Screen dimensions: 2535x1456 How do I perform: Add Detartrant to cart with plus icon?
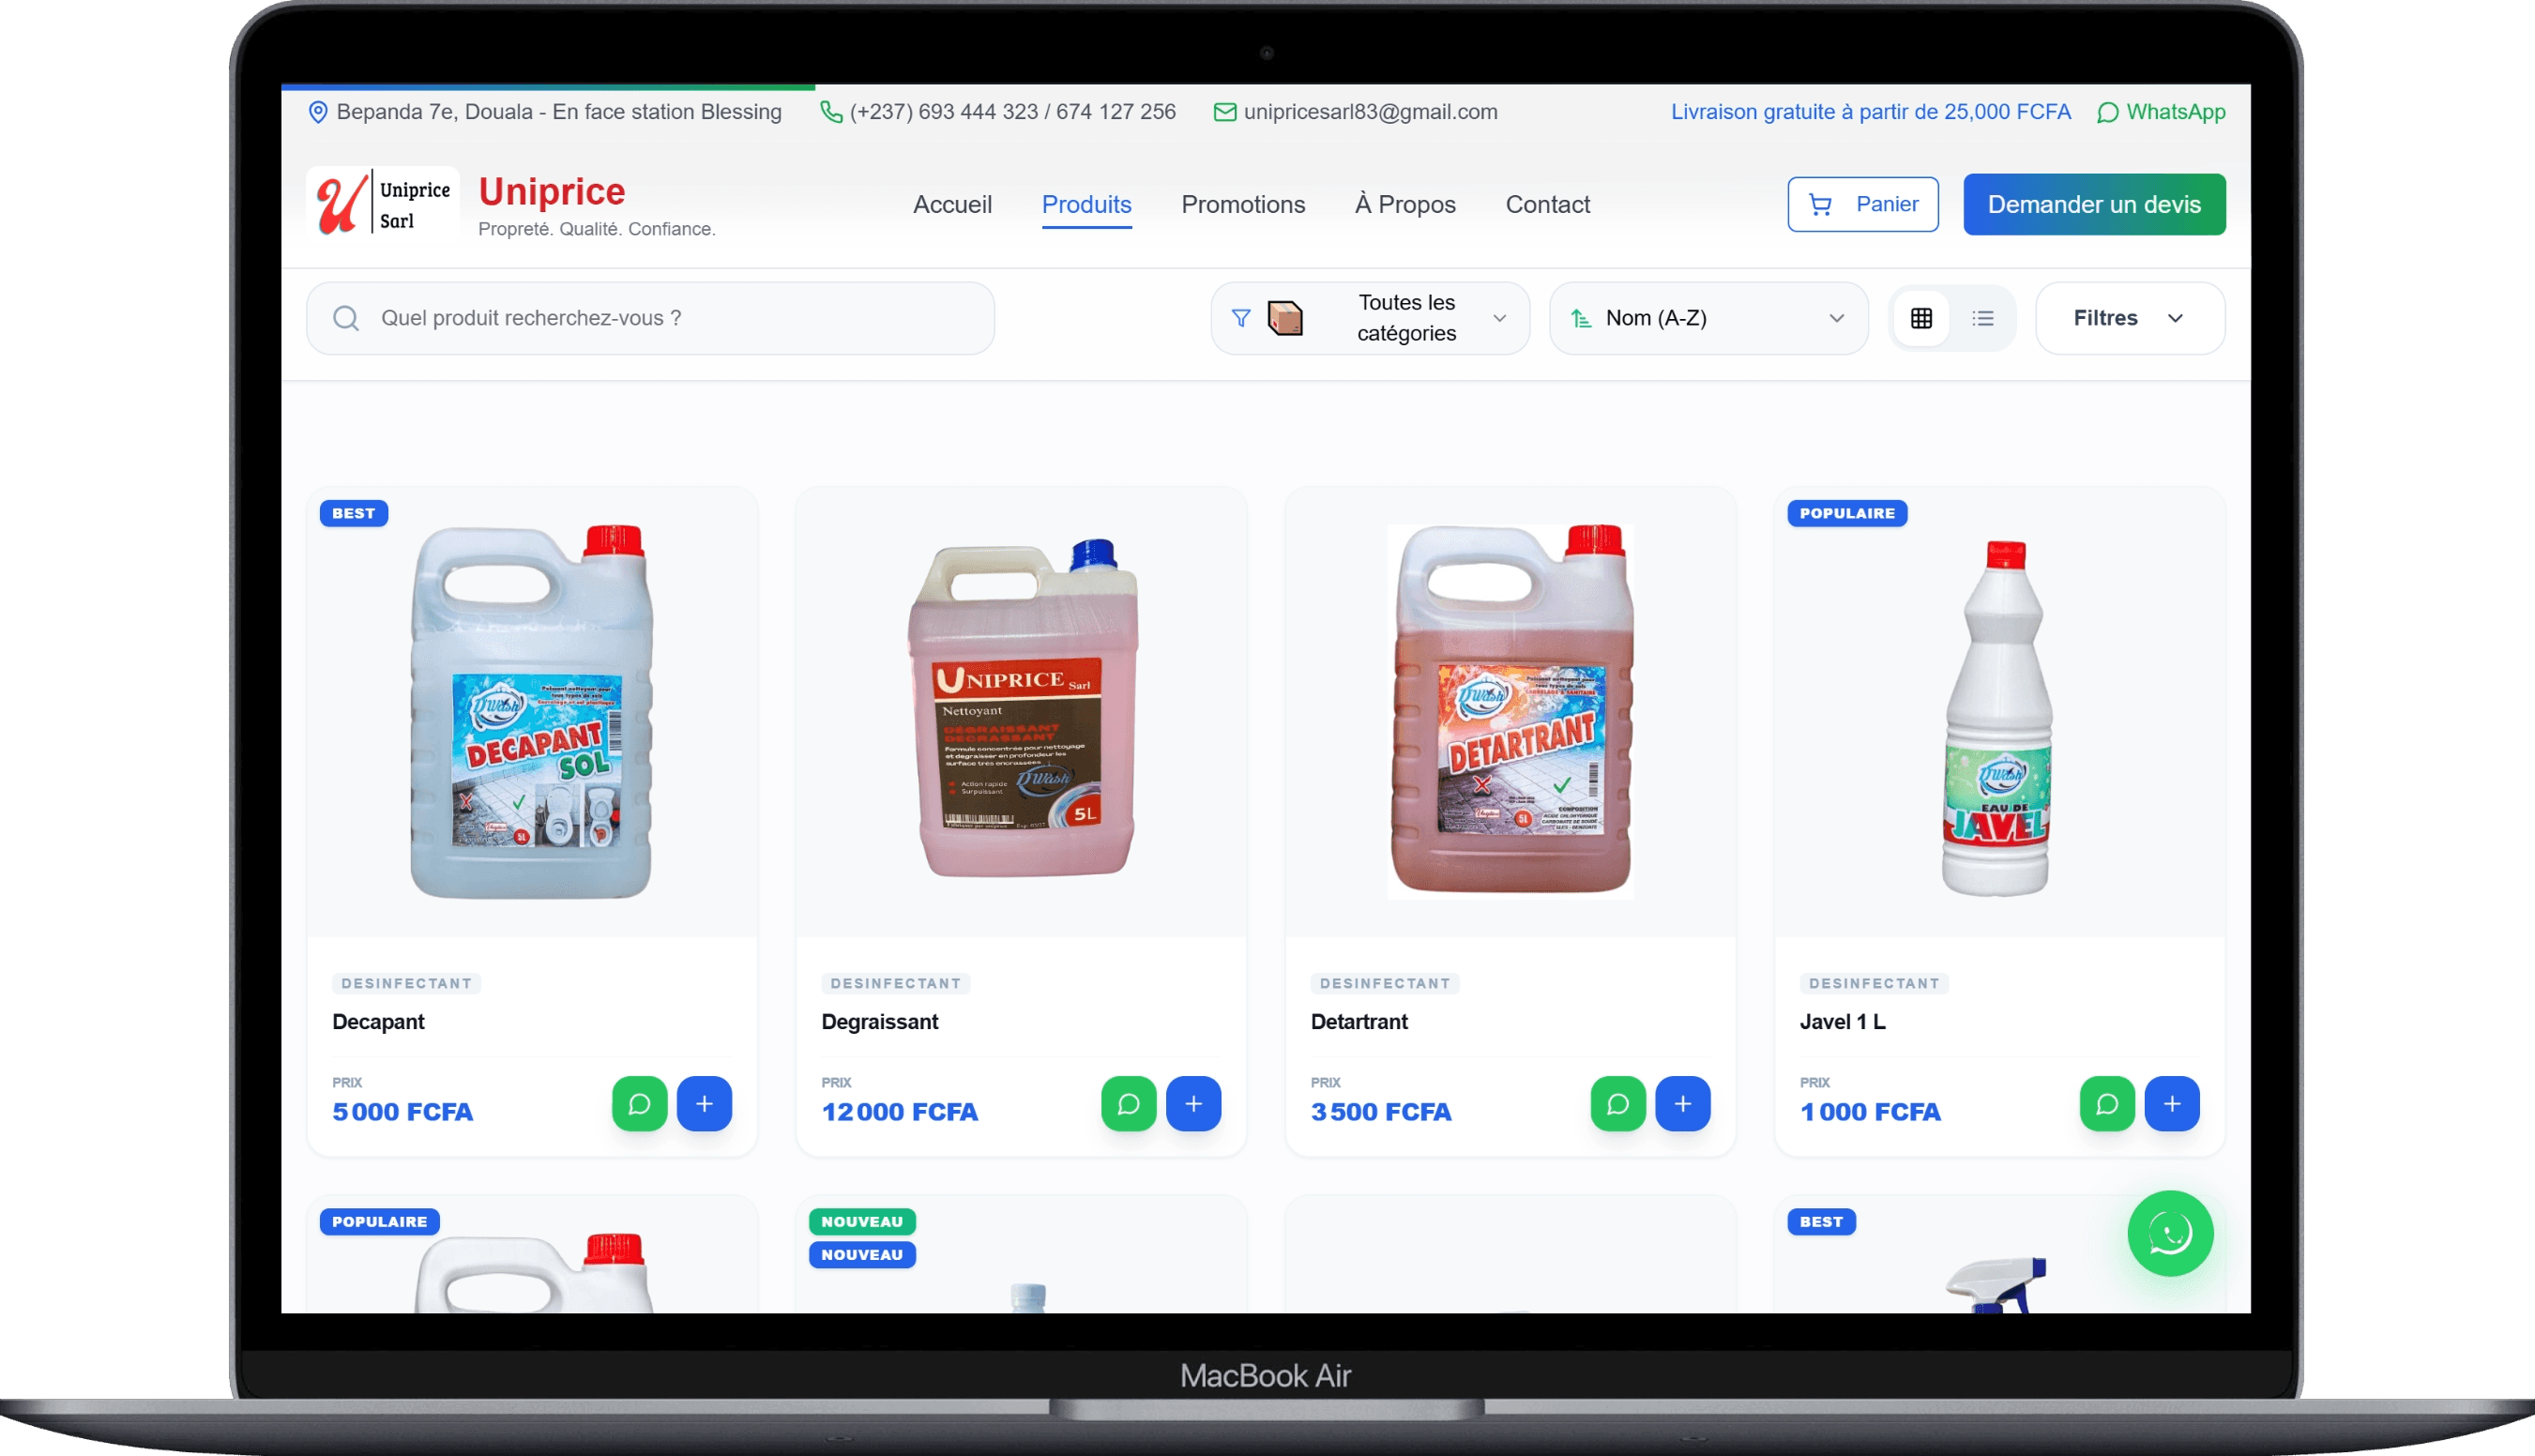point(1682,1103)
